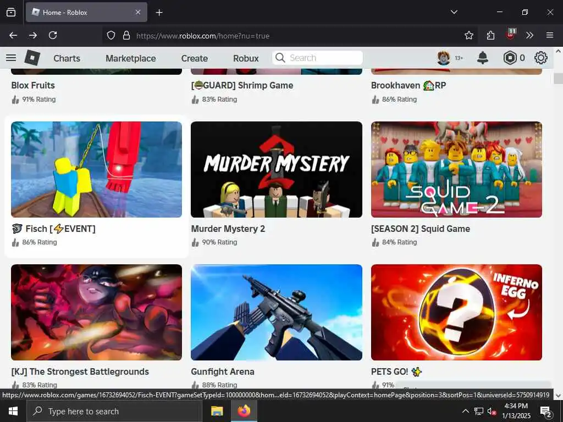
Task: Show more toolbar tools chevron
Action: (x=529, y=35)
